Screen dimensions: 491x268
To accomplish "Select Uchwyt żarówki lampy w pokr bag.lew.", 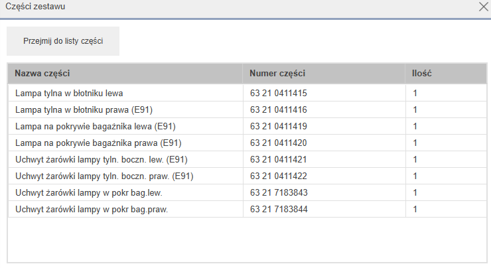I will [x=247, y=192].
